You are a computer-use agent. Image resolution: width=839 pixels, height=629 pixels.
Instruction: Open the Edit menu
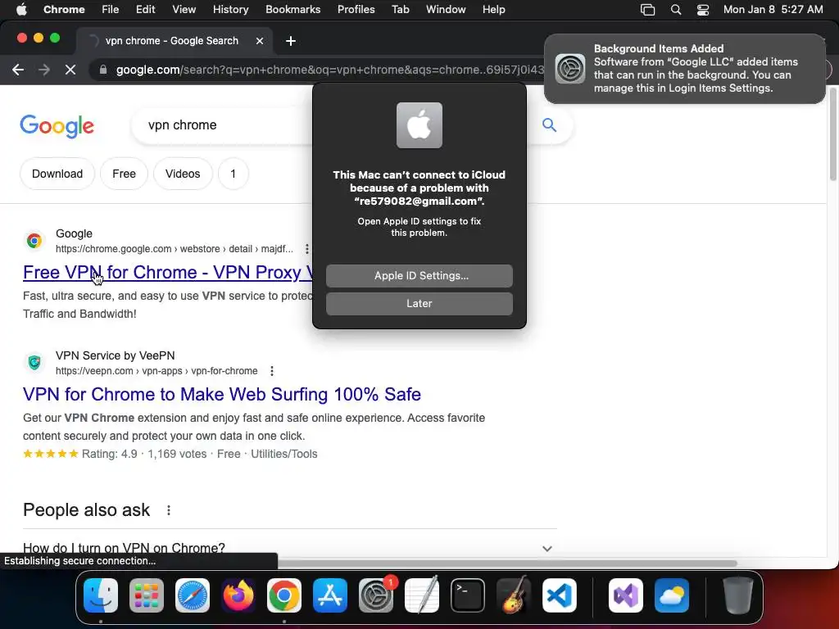[x=145, y=9]
